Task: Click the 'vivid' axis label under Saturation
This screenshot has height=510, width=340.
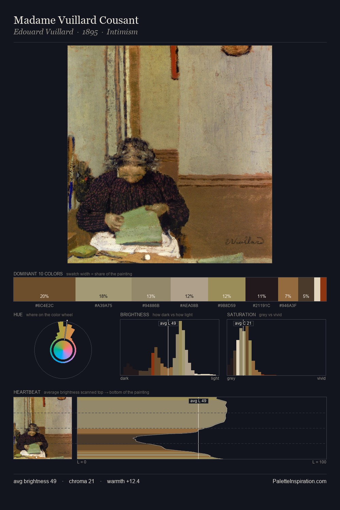Action: 321,378
